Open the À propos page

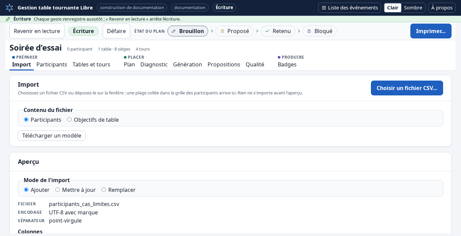(x=442, y=8)
